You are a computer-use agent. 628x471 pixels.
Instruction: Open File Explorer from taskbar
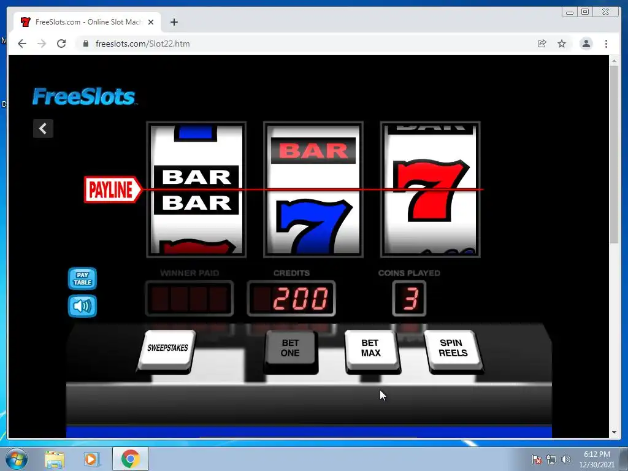[x=55, y=459]
